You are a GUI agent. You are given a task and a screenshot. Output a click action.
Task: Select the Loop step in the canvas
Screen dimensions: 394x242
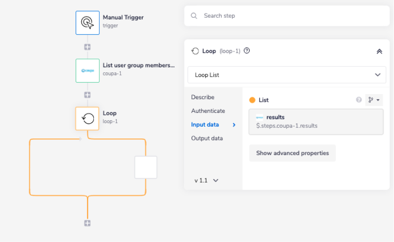(x=87, y=118)
